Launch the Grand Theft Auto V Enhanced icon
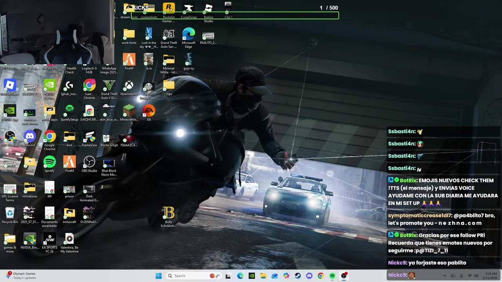Image resolution: width=502 pixels, height=282 pixels. coord(109,89)
